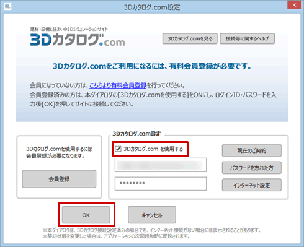Click the masked password field
The height and width of the screenshot is (247, 304).
tap(161, 184)
